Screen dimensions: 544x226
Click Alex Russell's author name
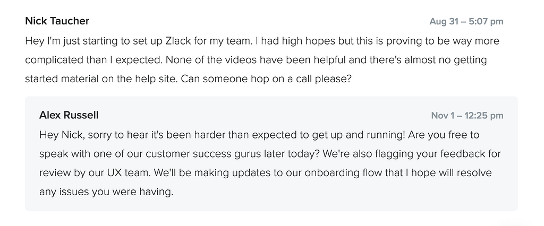coord(69,115)
